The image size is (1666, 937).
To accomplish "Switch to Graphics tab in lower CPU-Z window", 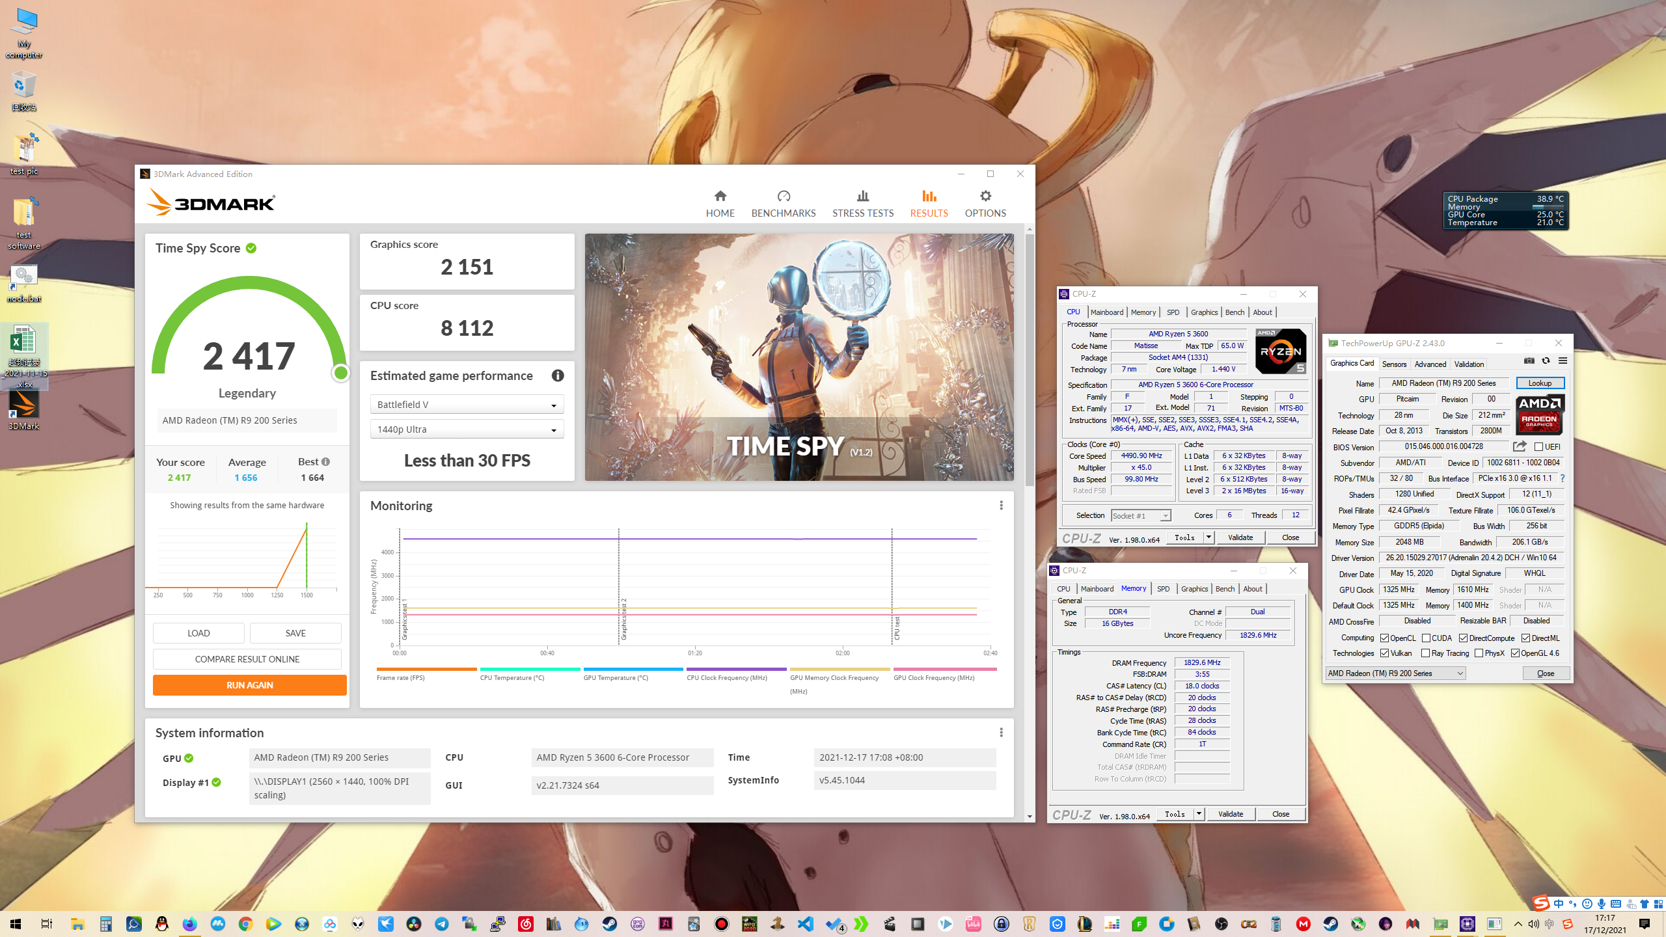I will (1194, 589).
